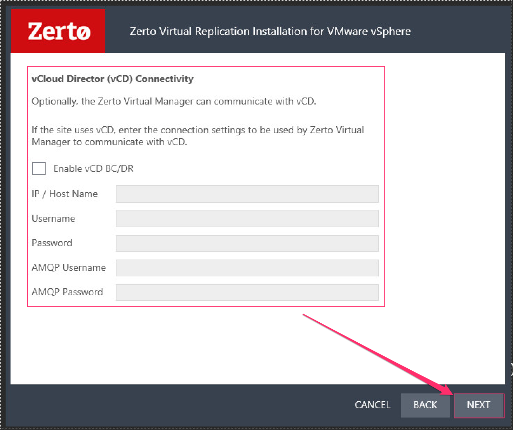Click the Password label text
Image resolution: width=513 pixels, height=430 pixels.
(52, 243)
